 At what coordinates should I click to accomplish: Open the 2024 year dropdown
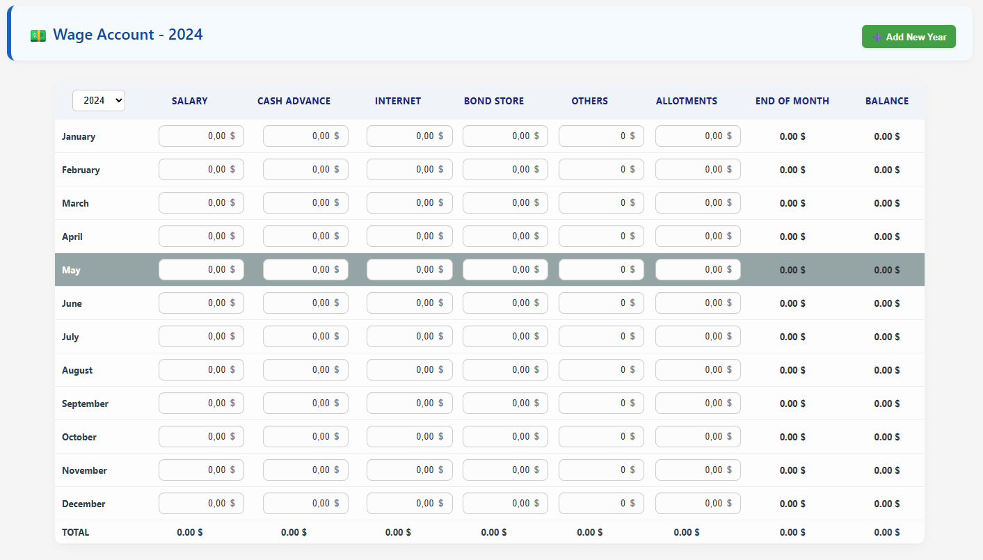tap(99, 100)
